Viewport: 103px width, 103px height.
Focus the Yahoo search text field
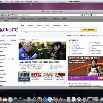pos(51,30)
